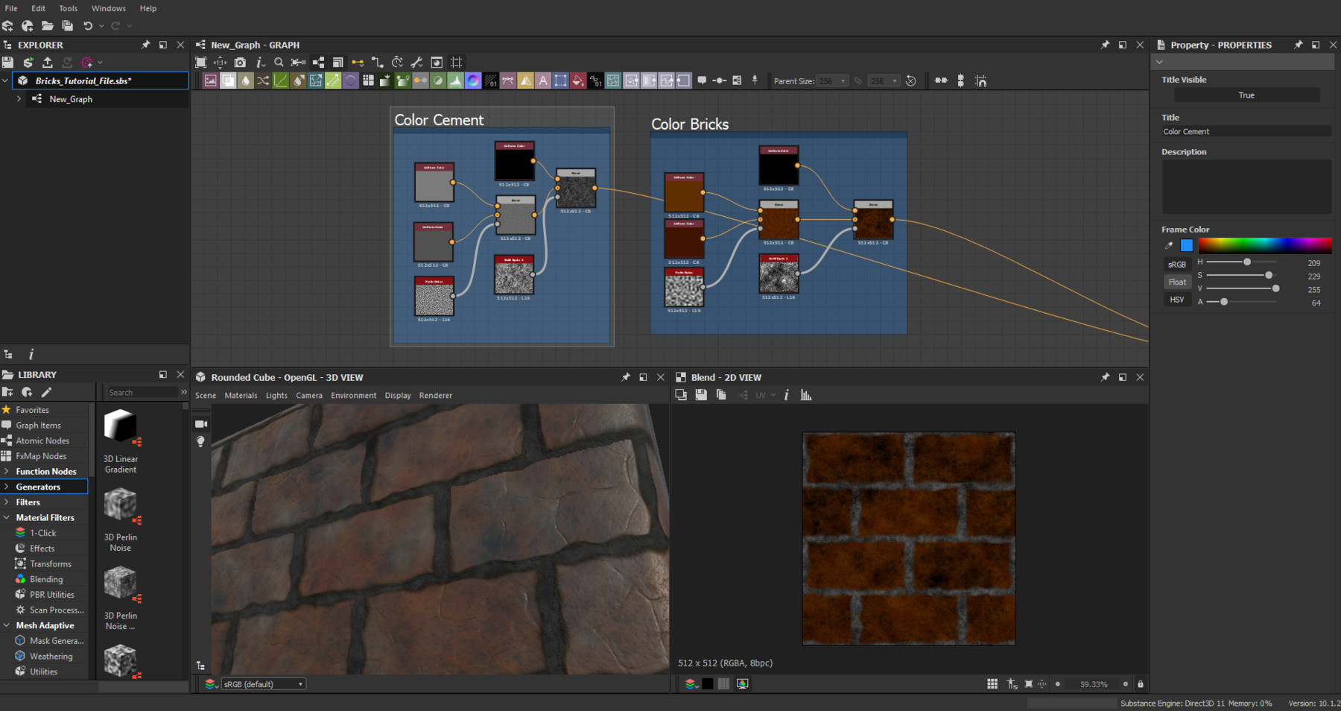The image size is (1341, 711).
Task: Click the tiling display icon in 2D view bottom bar
Action: point(993,683)
